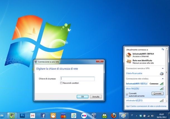Screen dimensions: 170x119
Task: Click the Dropbox tray icon
Action: tap(141, 116)
